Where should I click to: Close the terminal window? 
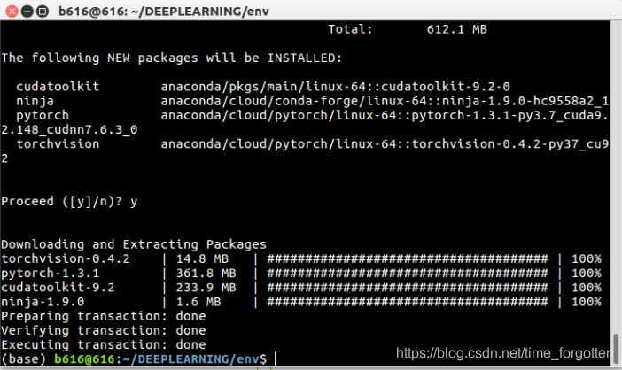coord(12,12)
